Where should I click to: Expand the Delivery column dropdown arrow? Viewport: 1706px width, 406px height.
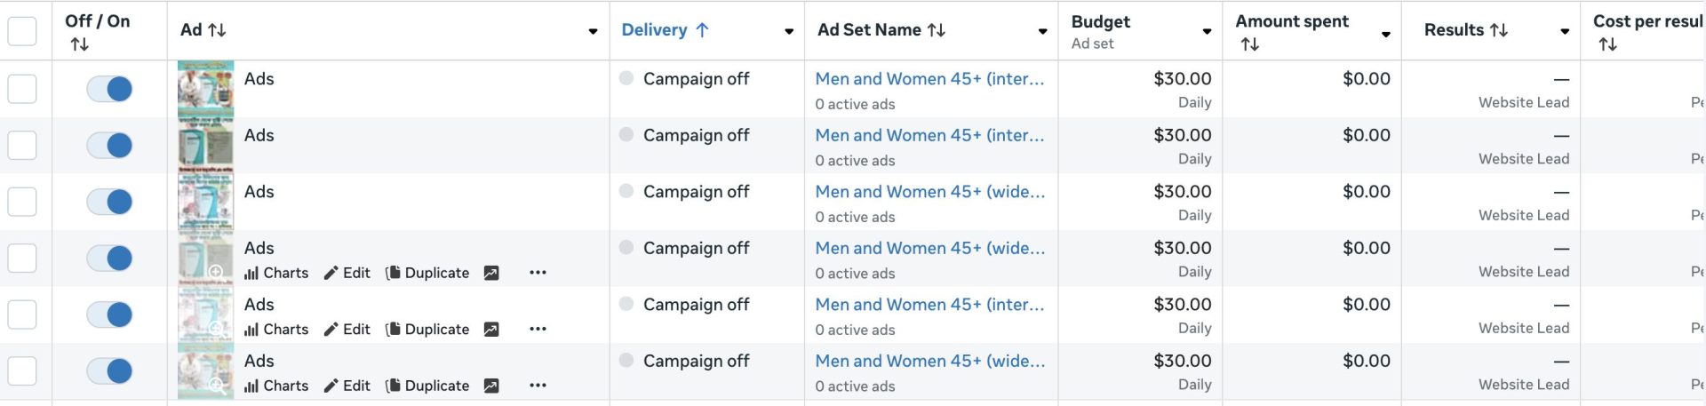click(788, 32)
